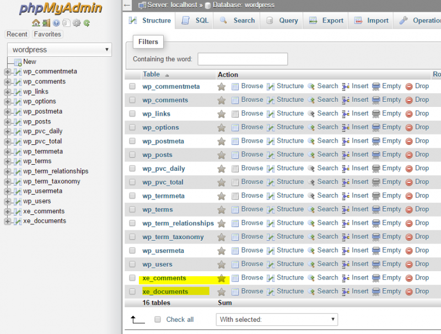Expand wp_term_relationships in the sidebar tree
441x334 pixels.
pyautogui.click(x=8, y=171)
